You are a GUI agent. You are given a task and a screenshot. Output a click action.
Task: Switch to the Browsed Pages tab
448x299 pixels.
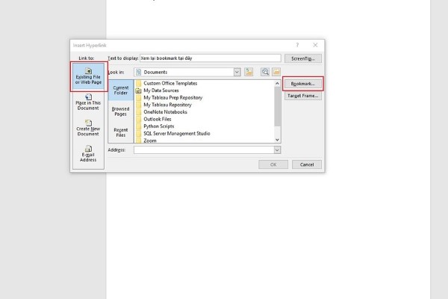[120, 111]
